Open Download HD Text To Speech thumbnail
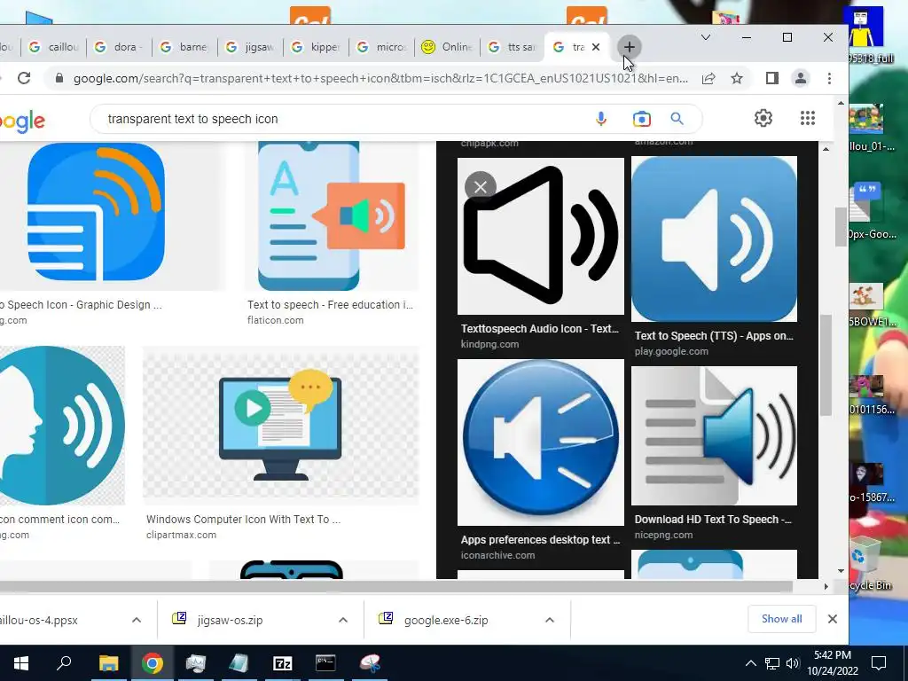This screenshot has width=908, height=681. 714,436
